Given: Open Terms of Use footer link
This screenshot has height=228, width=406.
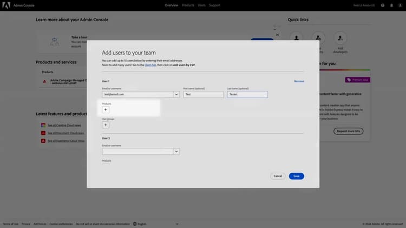Looking at the screenshot, I should pos(11,224).
